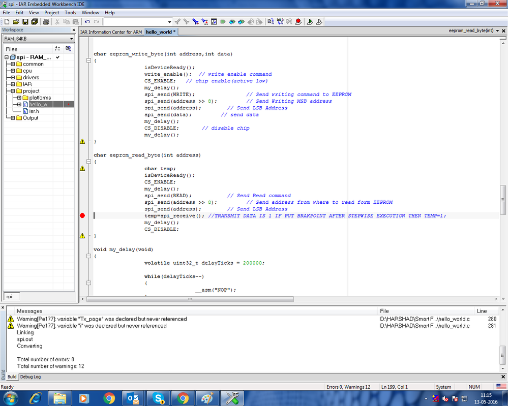Undo the last edit
Image resolution: width=508 pixels, height=406 pixels.
pyautogui.click(x=87, y=22)
